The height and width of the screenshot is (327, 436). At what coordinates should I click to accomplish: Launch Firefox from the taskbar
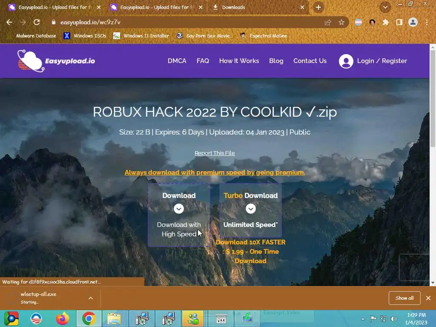pyautogui.click(x=62, y=318)
